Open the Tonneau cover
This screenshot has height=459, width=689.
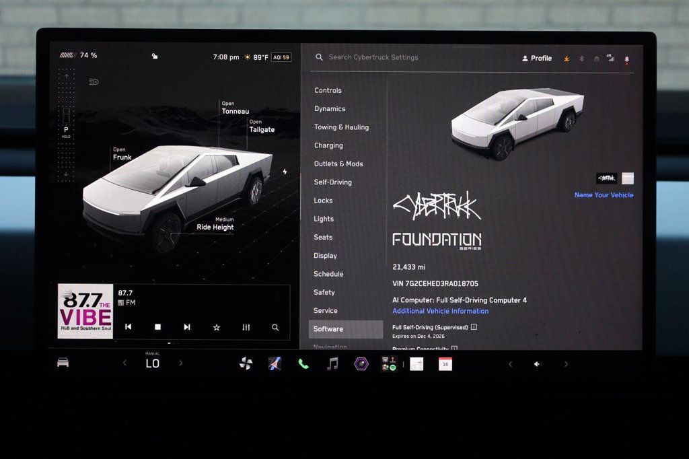235,108
